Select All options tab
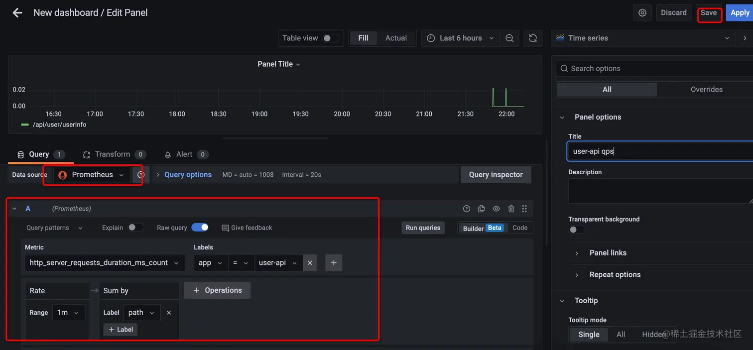Image resolution: width=753 pixels, height=350 pixels. coord(607,90)
